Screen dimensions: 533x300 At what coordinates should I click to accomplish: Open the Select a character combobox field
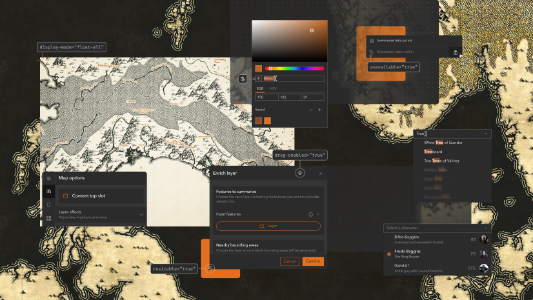coord(437,228)
